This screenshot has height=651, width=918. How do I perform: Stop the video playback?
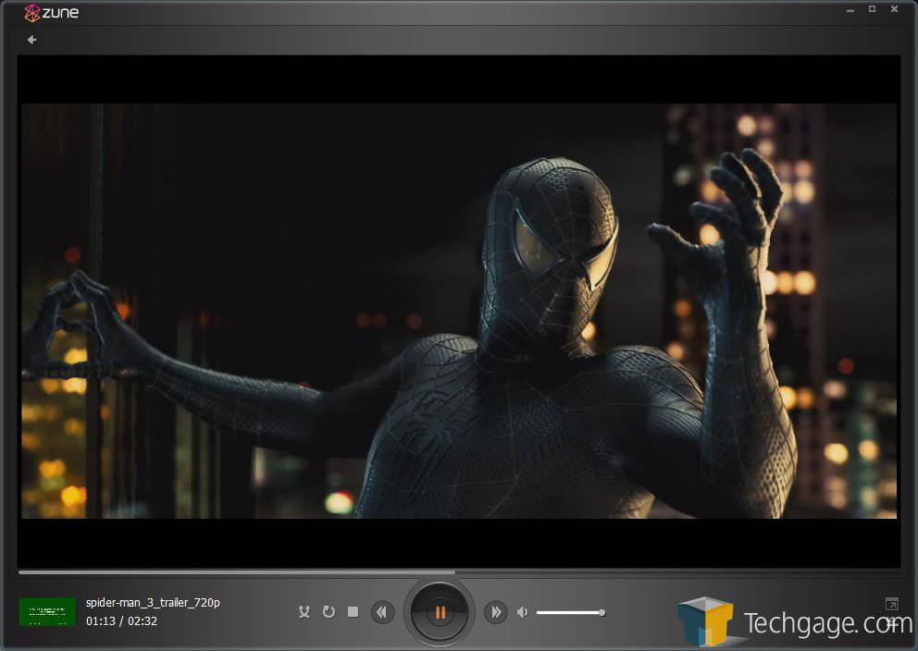pyautogui.click(x=353, y=612)
